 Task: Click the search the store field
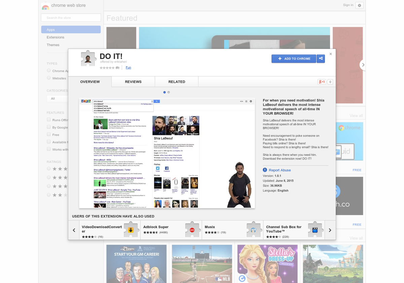coord(71,18)
